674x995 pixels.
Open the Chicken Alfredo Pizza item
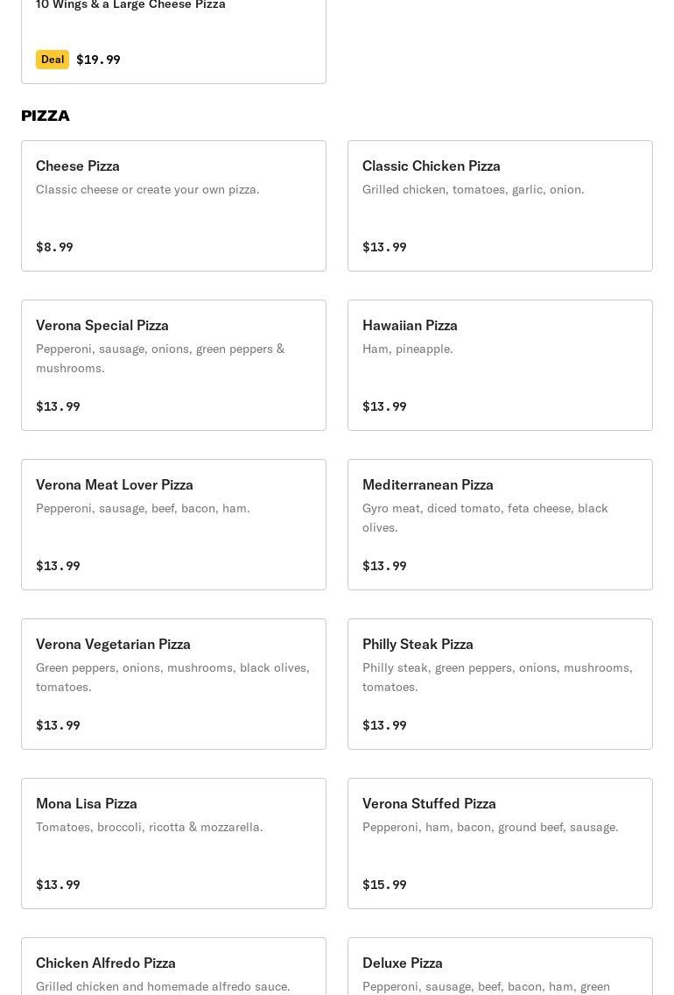[173, 968]
